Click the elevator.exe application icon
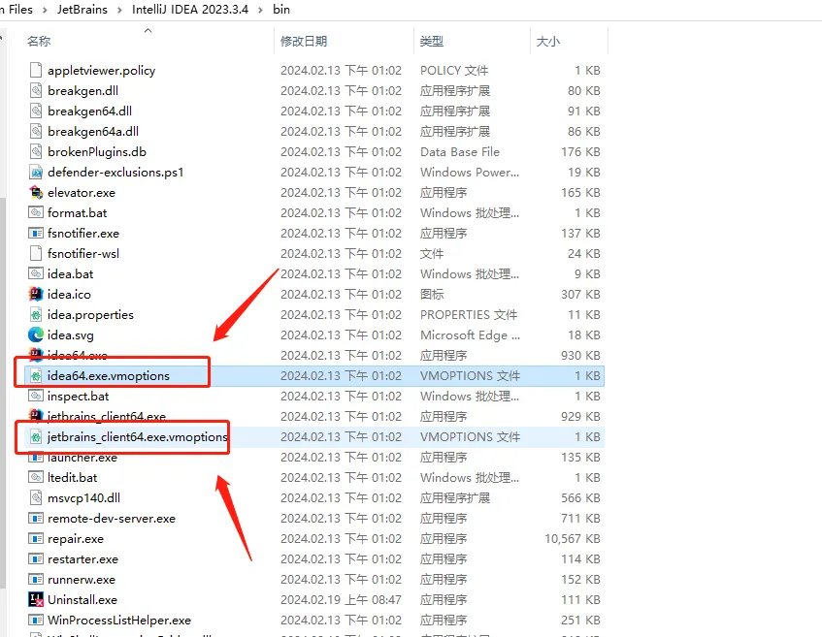Viewport: 822px width, 637px height. click(x=36, y=193)
